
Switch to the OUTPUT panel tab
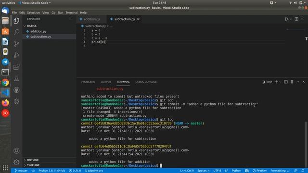[x=106, y=82]
